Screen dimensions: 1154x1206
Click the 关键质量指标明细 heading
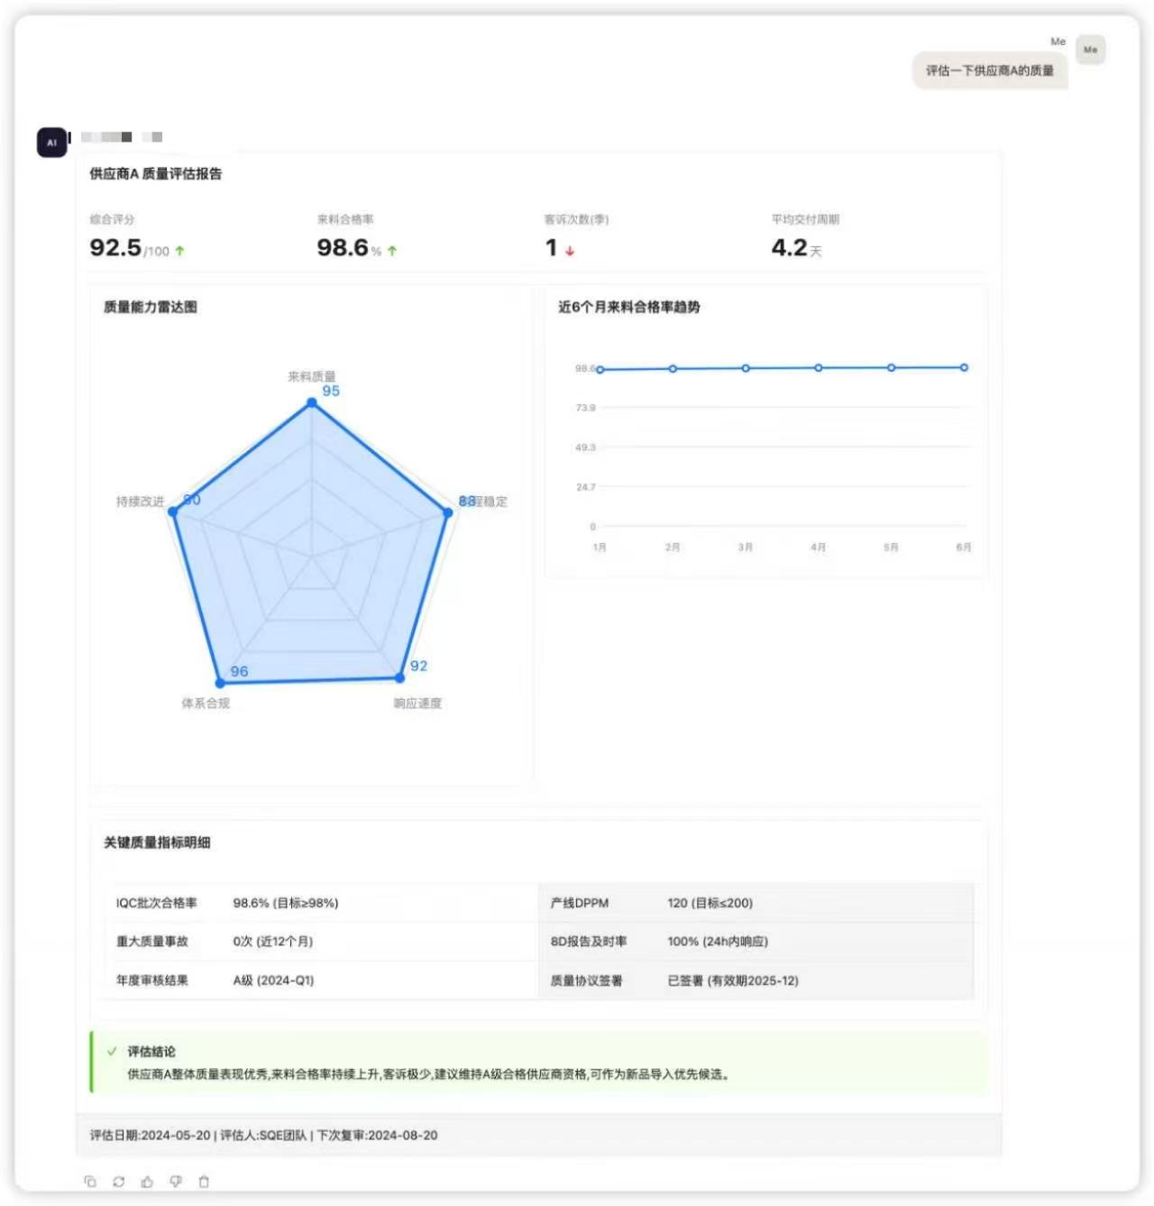(157, 842)
